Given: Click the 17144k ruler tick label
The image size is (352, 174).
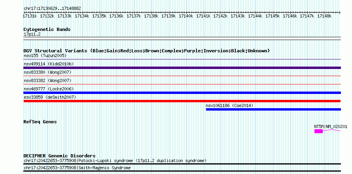Looking at the screenshot, I should 255,16.
